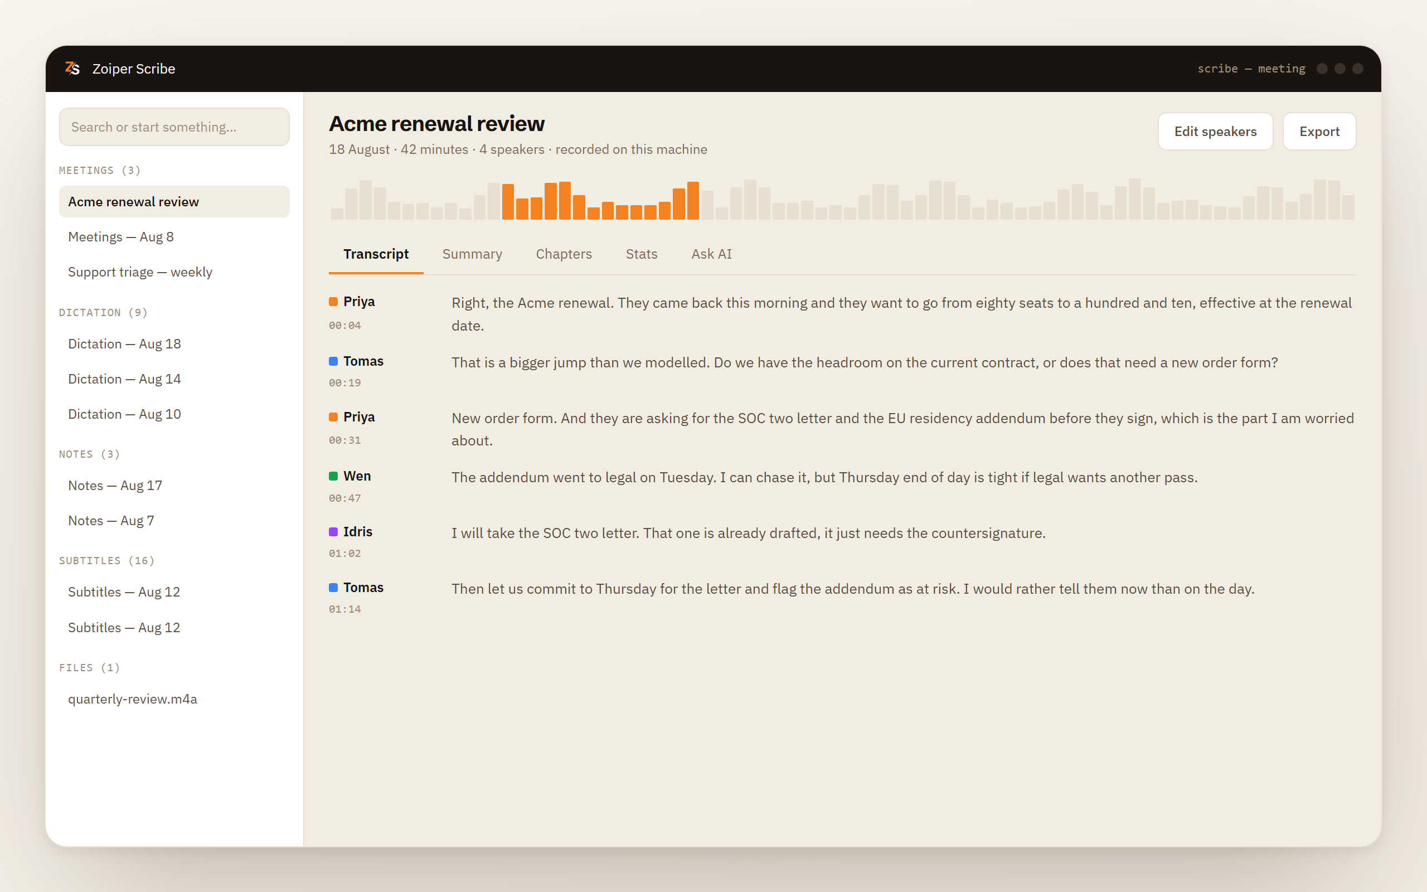Click the Export button

click(x=1319, y=132)
